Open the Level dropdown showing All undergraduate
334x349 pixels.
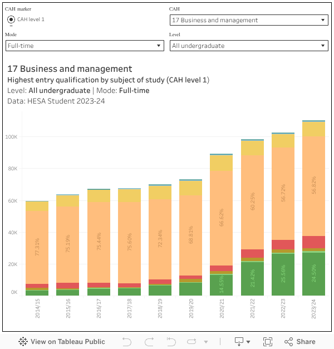coord(249,46)
